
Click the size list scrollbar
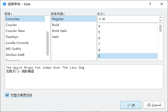point(160,29)
